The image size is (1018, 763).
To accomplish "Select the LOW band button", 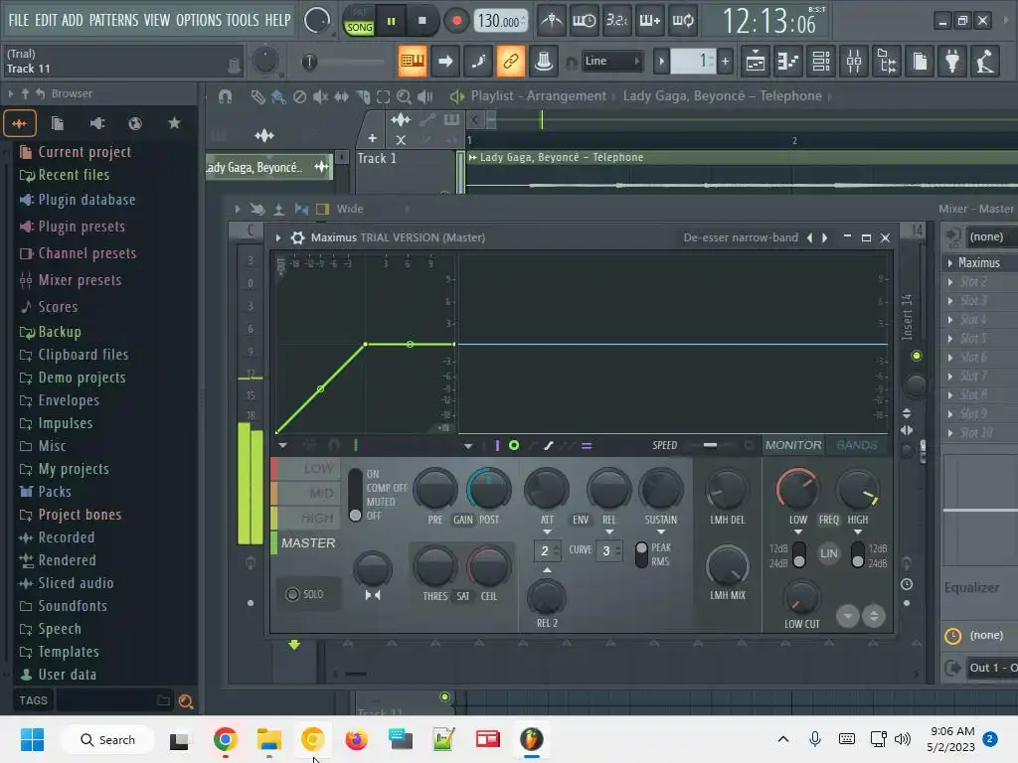I will [x=306, y=469].
